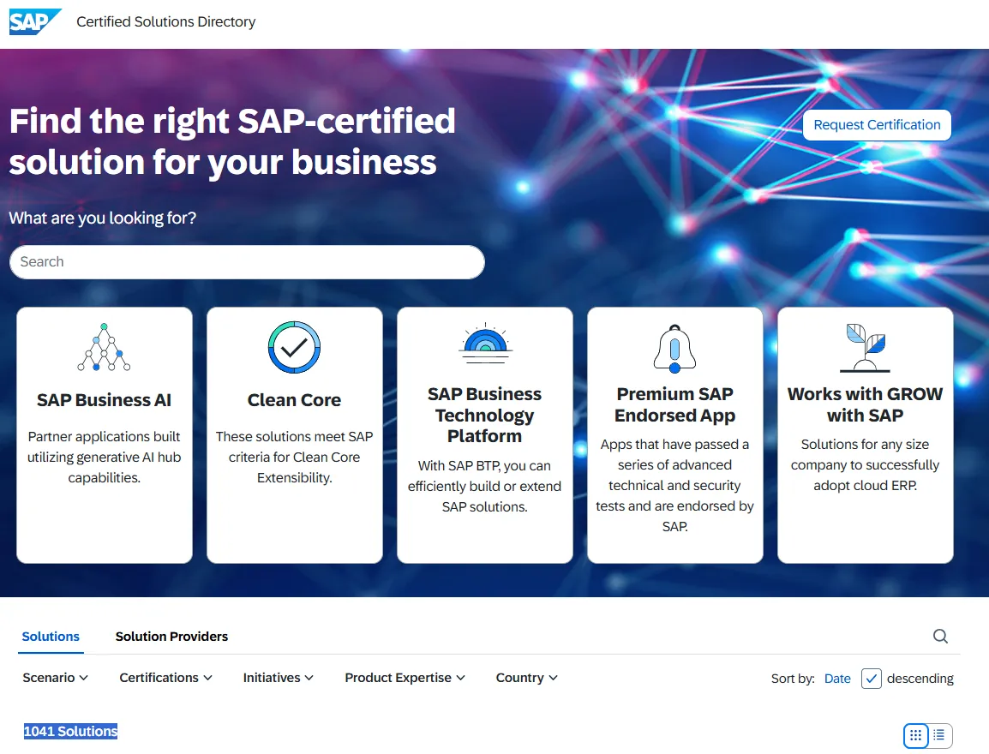Open the solutions search magnifier icon
The height and width of the screenshot is (754, 989).
click(x=940, y=636)
